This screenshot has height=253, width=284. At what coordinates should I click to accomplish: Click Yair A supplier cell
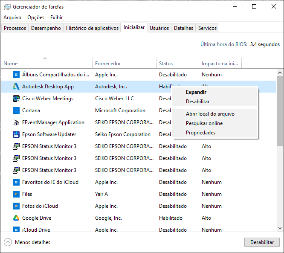click(101, 194)
